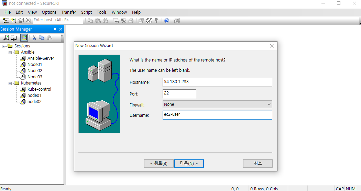Open Help with blue question icon

[167, 21]
